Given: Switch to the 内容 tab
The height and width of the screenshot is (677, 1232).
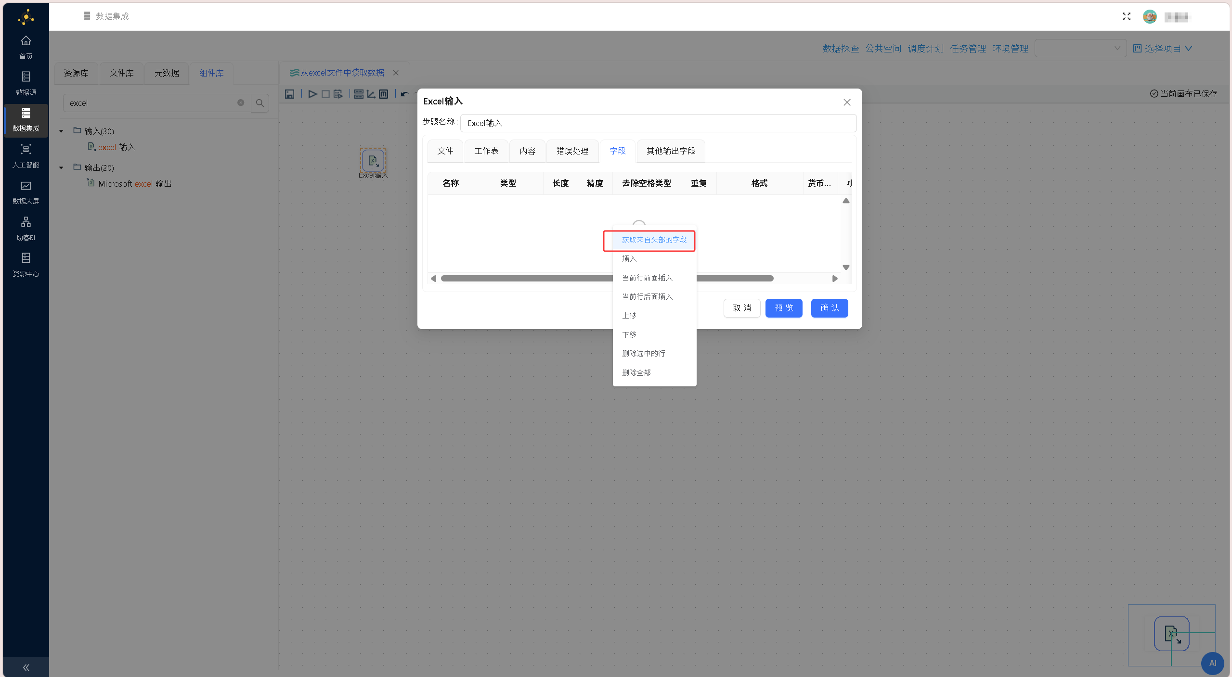Looking at the screenshot, I should 527,151.
